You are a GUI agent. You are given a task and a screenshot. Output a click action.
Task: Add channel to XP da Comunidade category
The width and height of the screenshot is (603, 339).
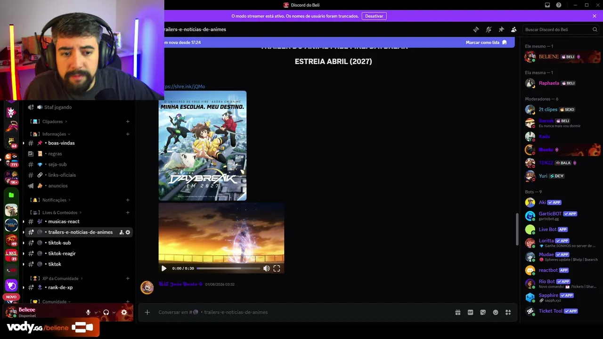click(x=128, y=278)
